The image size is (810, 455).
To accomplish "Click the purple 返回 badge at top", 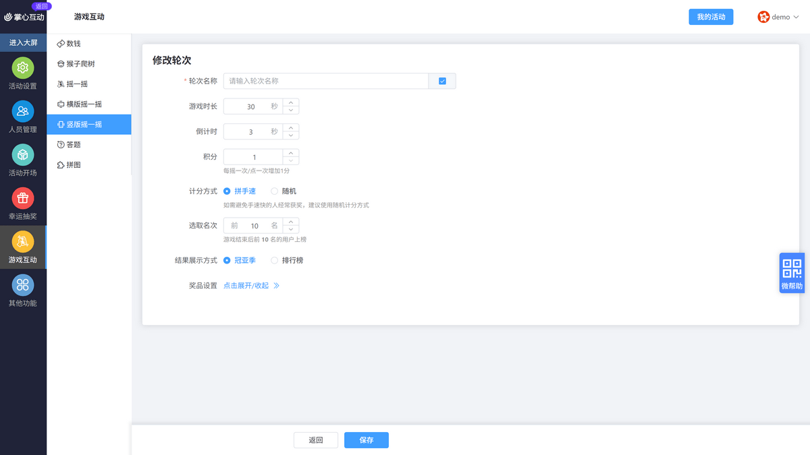I will coord(41,5).
